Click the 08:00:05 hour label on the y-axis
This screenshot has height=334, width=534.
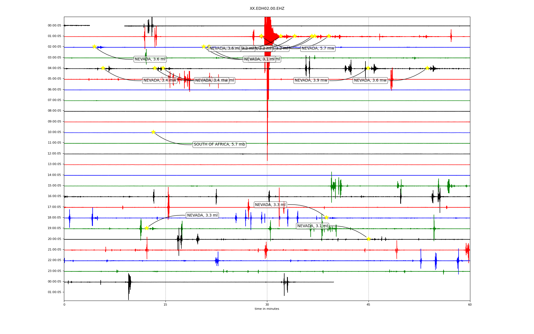55,111
